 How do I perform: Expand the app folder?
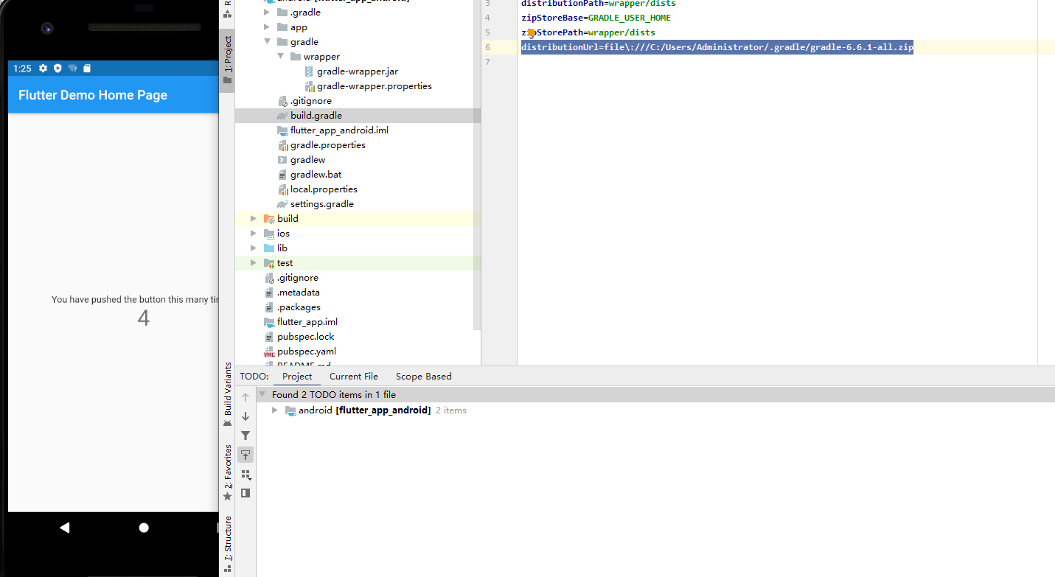click(268, 27)
